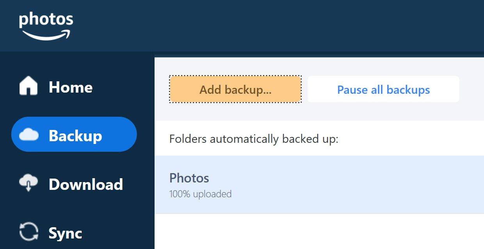Viewport: 484px width, 249px height.
Task: Click the photos wordmark text in header
Action: (46, 20)
